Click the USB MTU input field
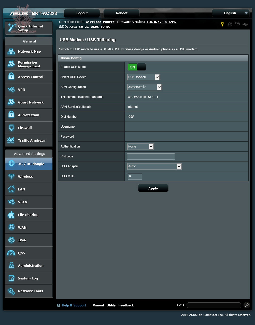The width and height of the screenshot is (255, 325). click(x=135, y=176)
